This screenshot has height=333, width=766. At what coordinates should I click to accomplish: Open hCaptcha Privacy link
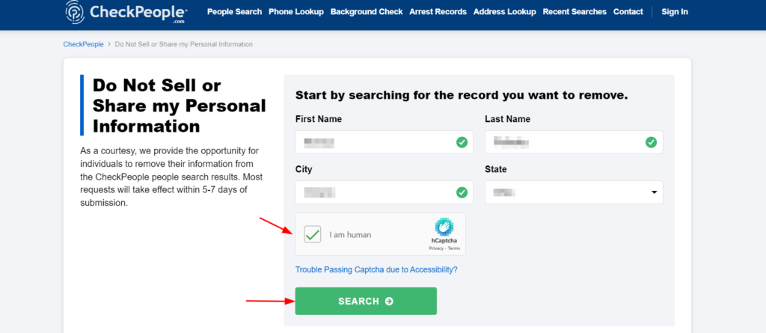point(436,248)
